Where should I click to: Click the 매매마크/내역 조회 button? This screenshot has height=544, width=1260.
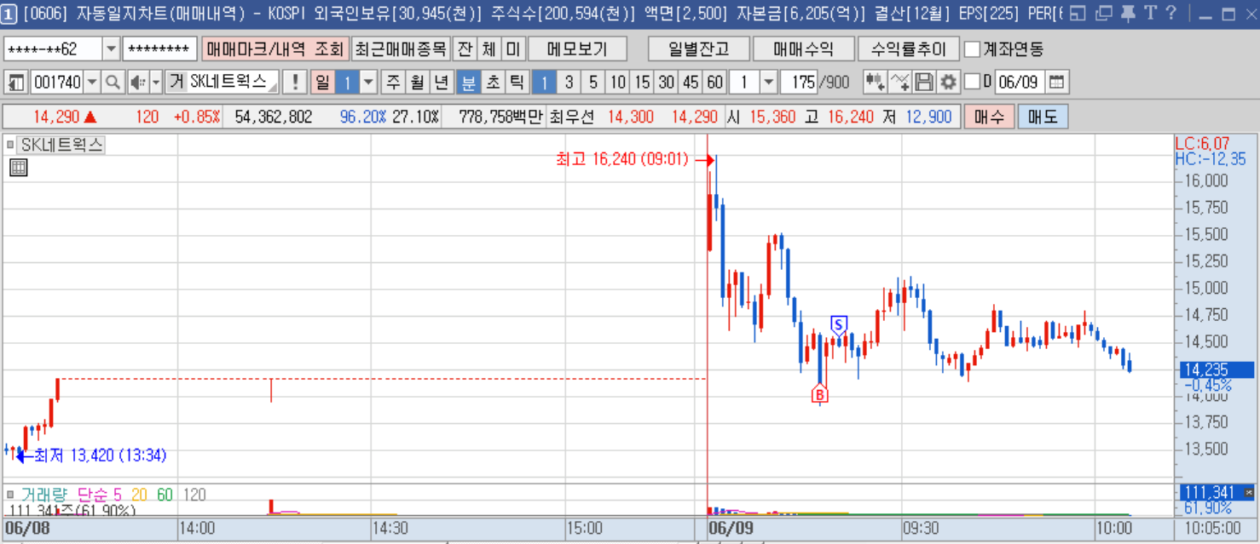275,49
